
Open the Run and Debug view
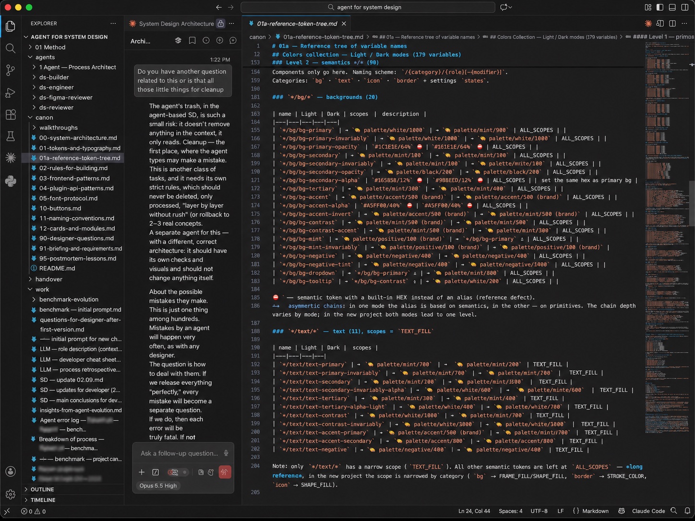click(x=10, y=93)
